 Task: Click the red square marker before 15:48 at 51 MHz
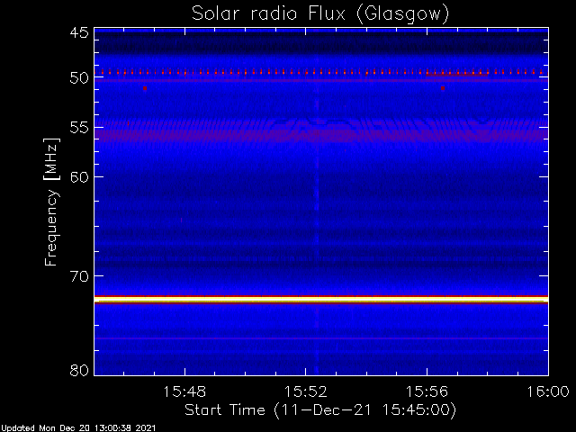tap(145, 88)
